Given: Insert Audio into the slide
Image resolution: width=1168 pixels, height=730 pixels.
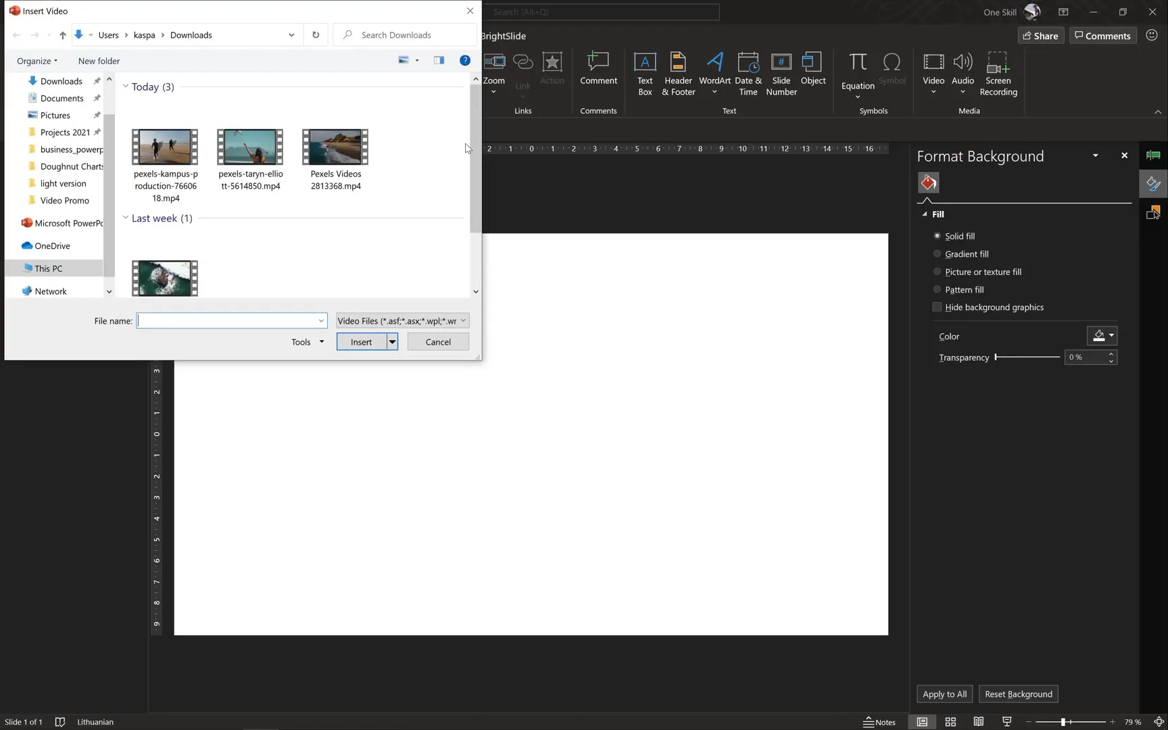Looking at the screenshot, I should click(963, 73).
